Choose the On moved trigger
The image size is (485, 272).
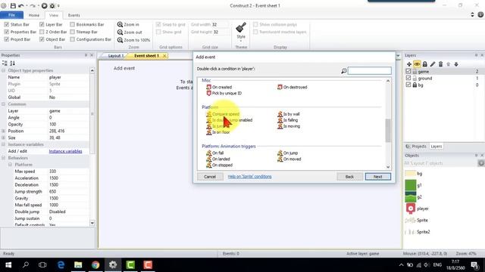[x=289, y=159]
